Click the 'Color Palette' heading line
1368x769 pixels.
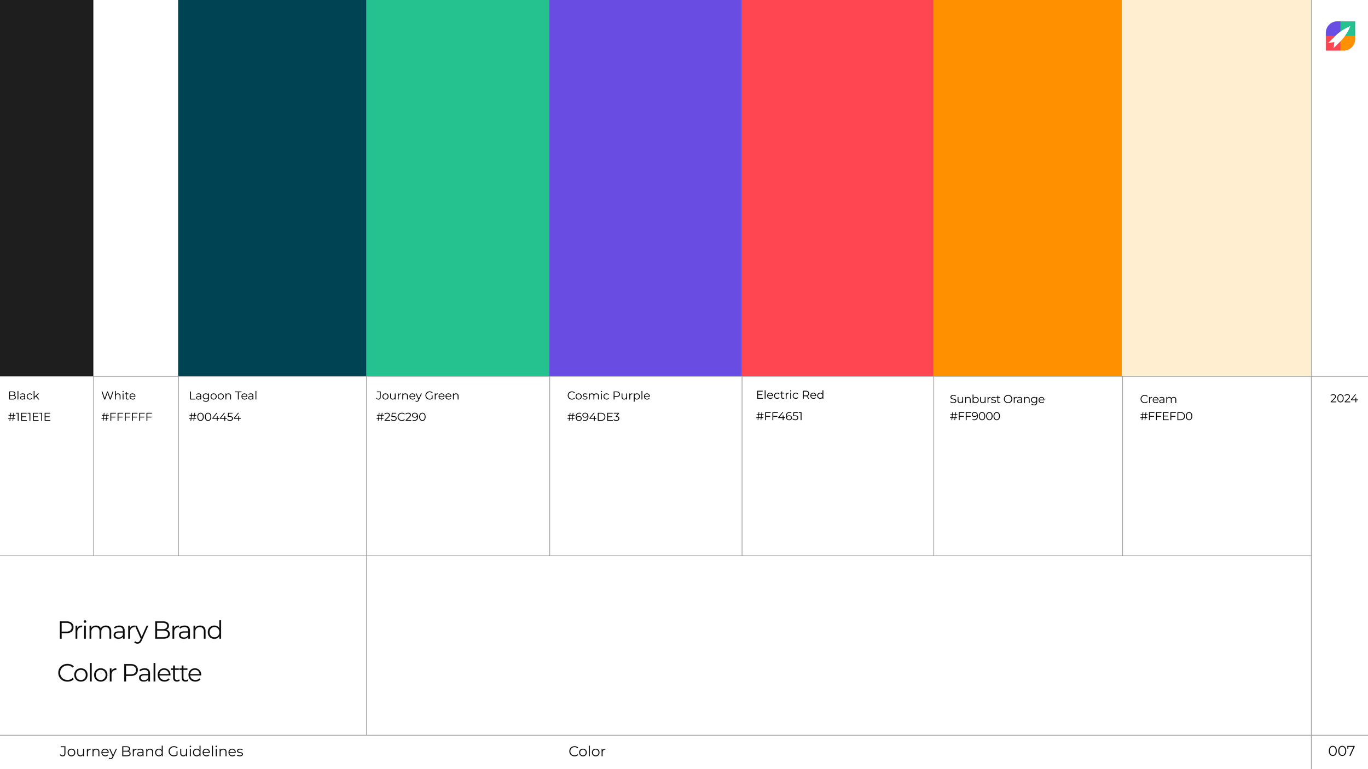click(x=129, y=673)
